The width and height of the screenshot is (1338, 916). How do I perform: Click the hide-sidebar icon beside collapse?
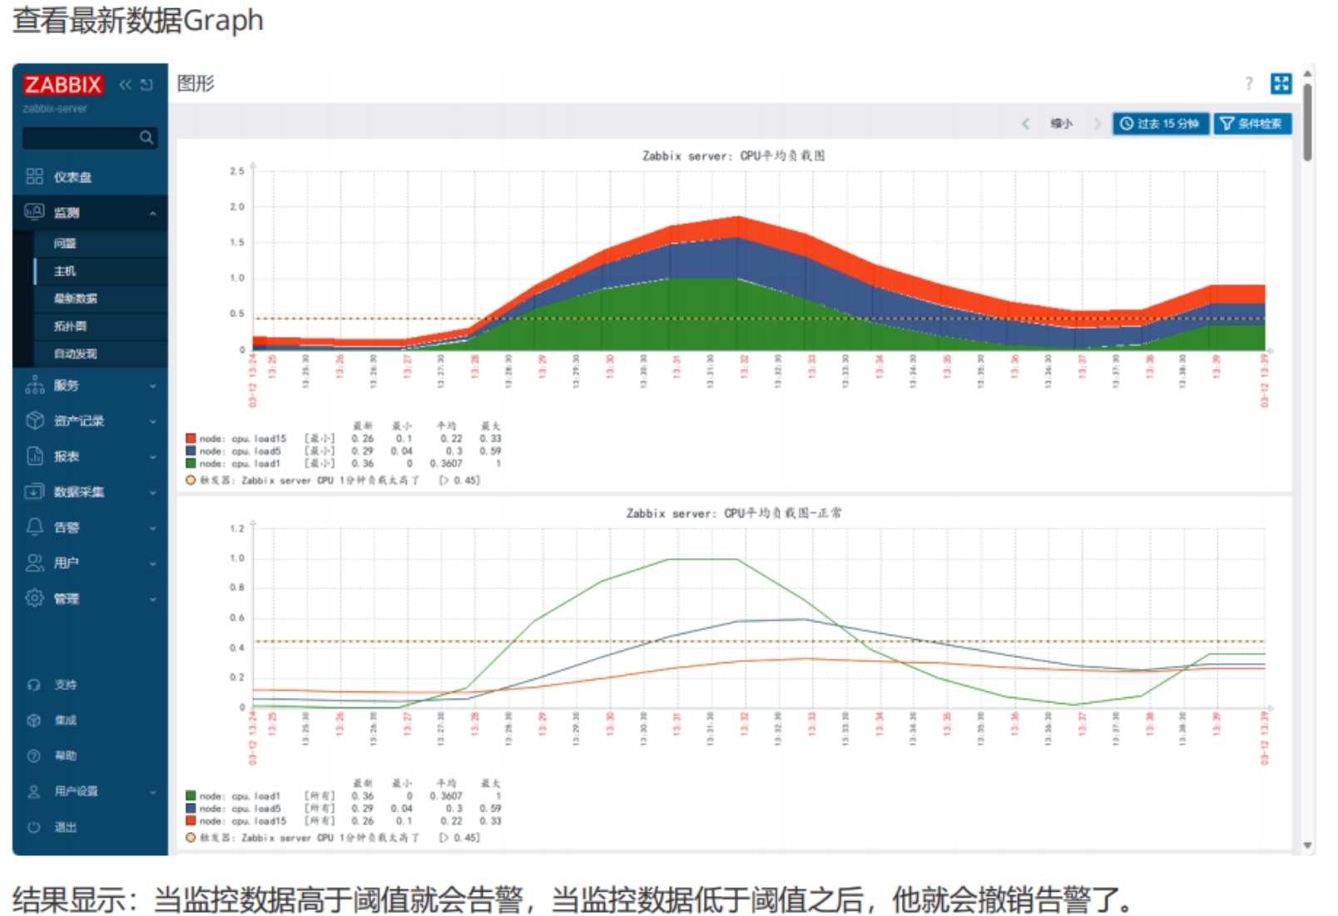(x=146, y=85)
